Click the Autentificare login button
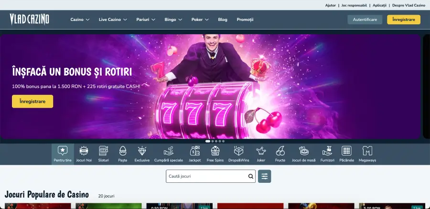Image resolution: width=430 pixels, height=209 pixels. point(365,20)
